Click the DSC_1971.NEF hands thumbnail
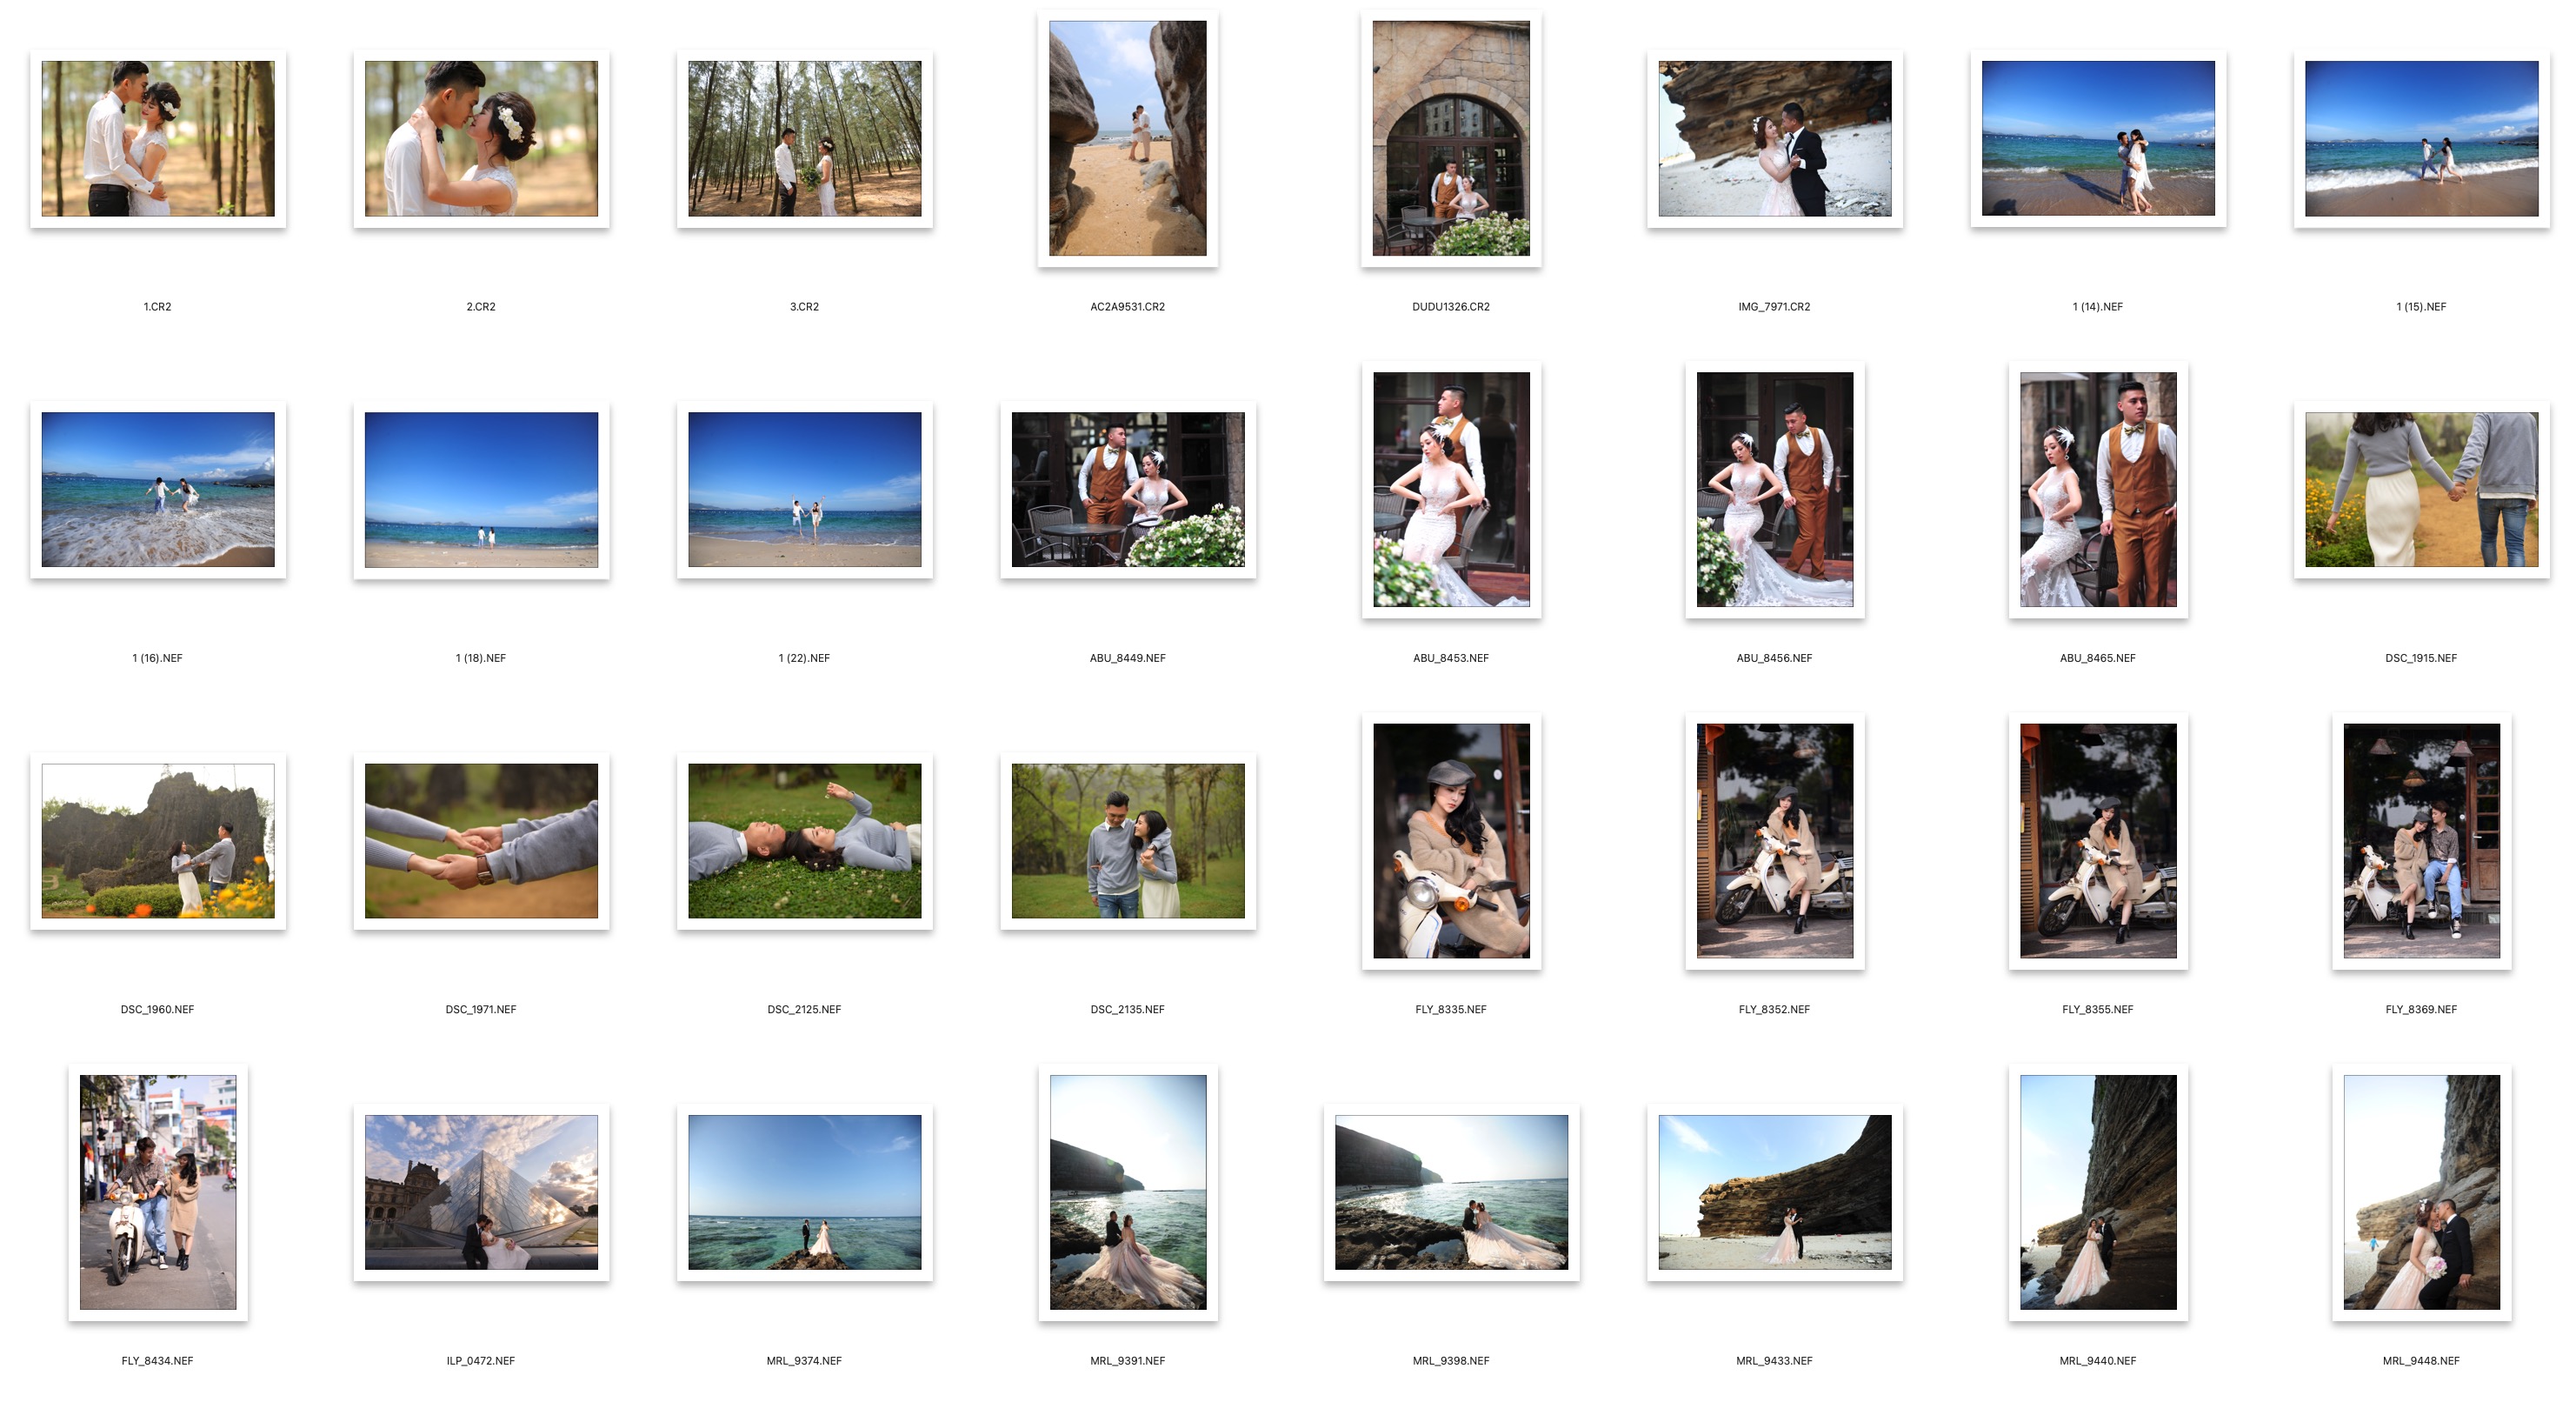2576x1402 pixels. (x=481, y=842)
